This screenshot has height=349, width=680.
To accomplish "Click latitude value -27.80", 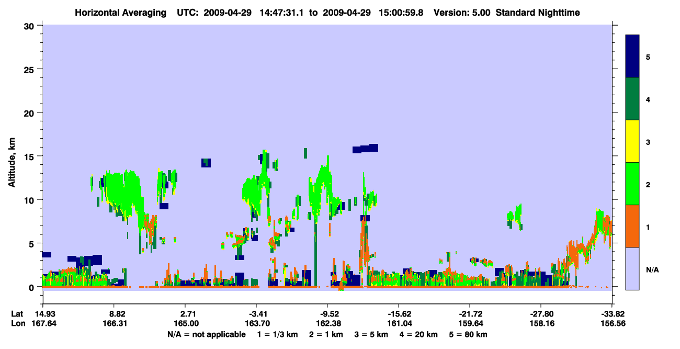I will (x=540, y=313).
